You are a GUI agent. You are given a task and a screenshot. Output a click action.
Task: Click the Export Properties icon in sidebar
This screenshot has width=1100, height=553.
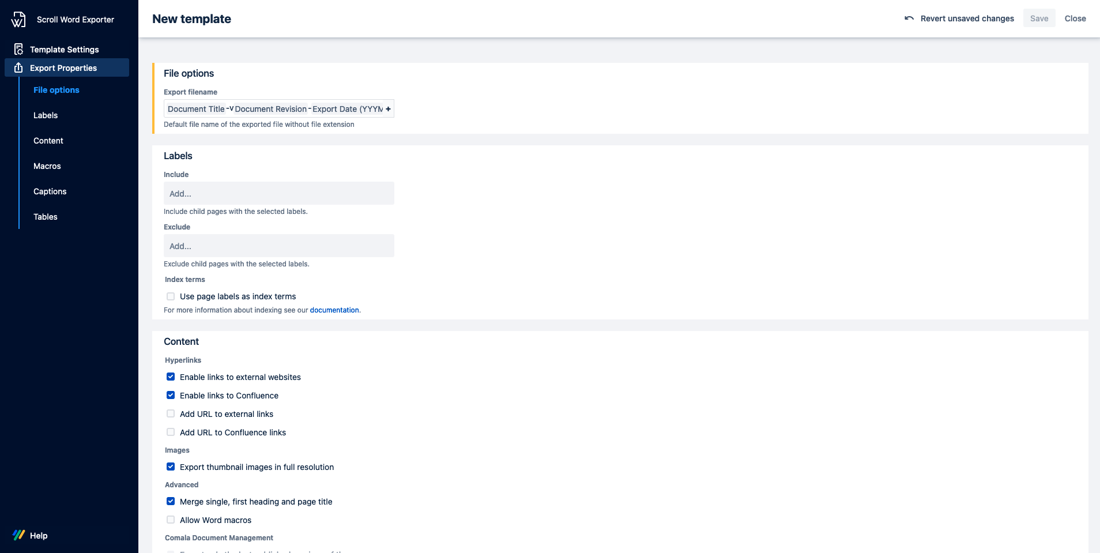coord(18,68)
